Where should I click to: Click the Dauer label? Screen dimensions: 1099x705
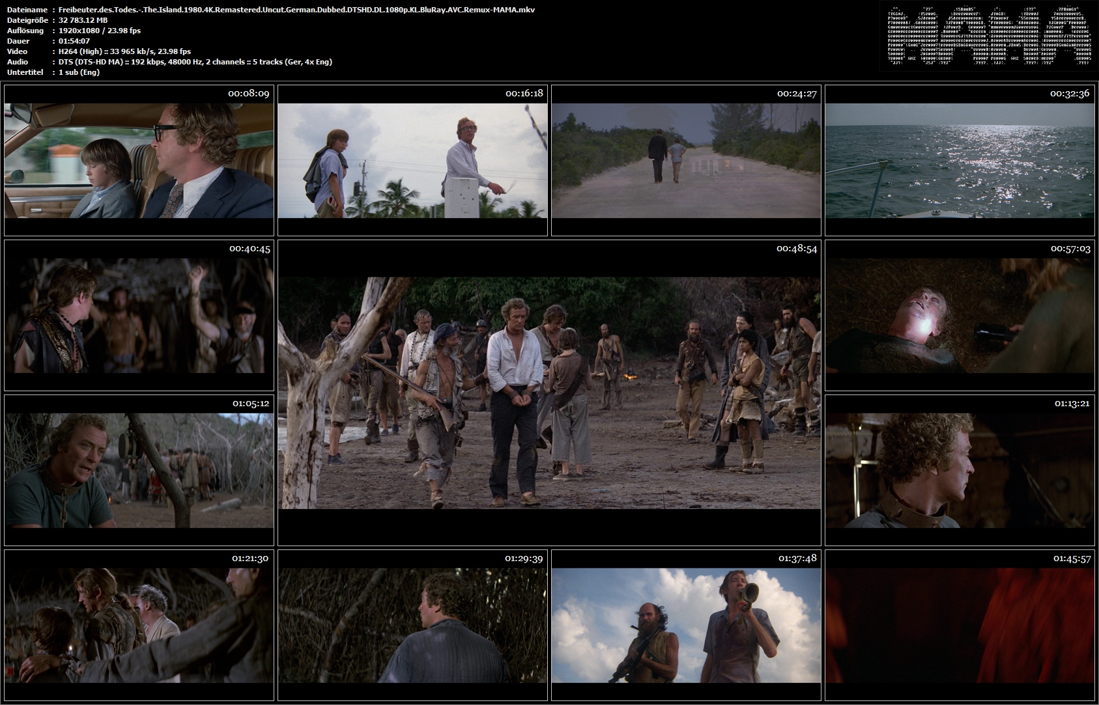(x=18, y=41)
